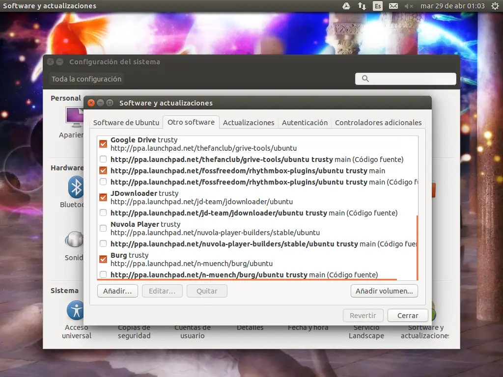
Task: Check the Nuvola Player trusty repository
Action: click(103, 228)
